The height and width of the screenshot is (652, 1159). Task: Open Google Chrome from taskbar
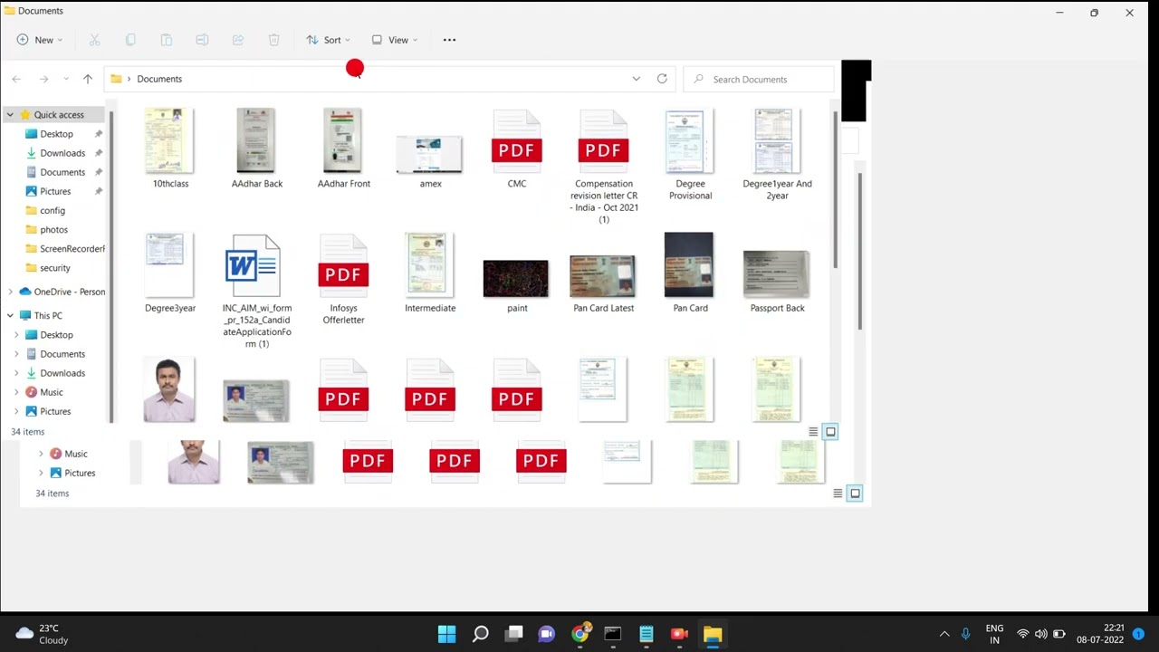(579, 634)
